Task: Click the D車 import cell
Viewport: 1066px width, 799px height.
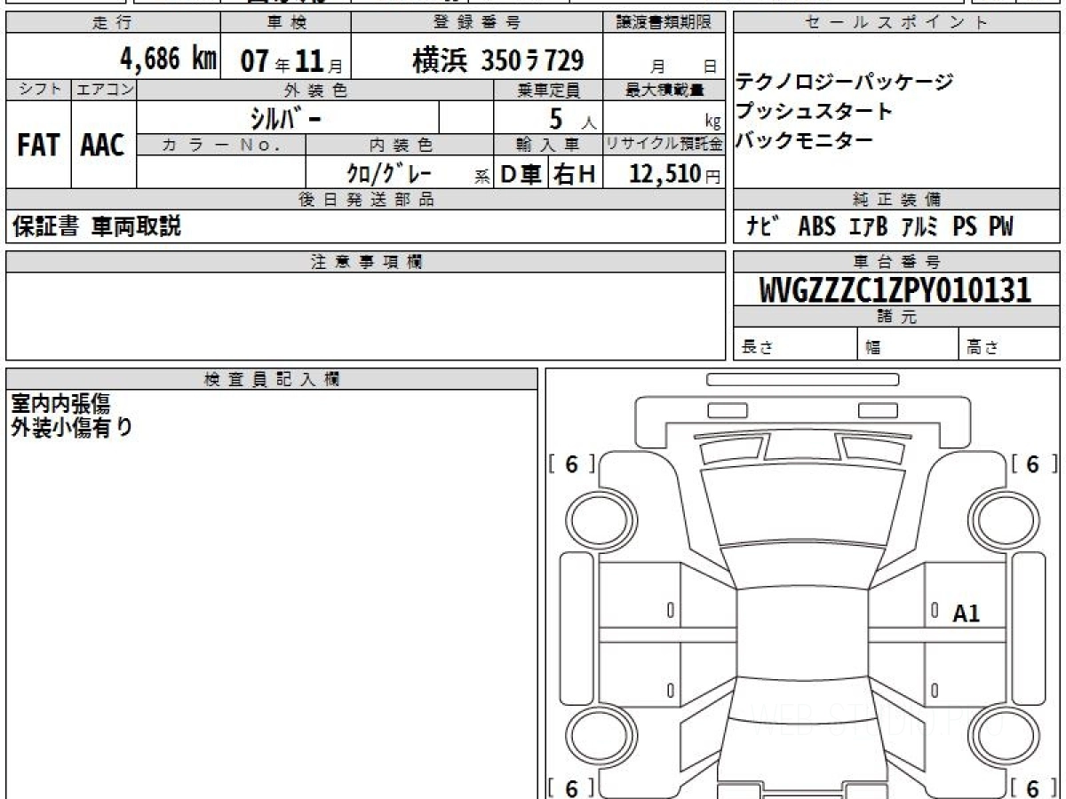Action: [521, 175]
